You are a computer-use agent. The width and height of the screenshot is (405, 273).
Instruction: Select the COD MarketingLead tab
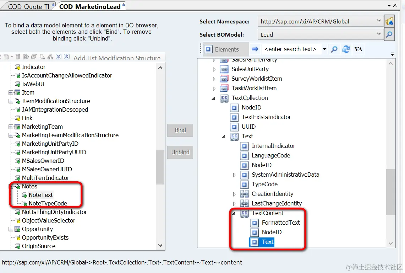(90, 6)
